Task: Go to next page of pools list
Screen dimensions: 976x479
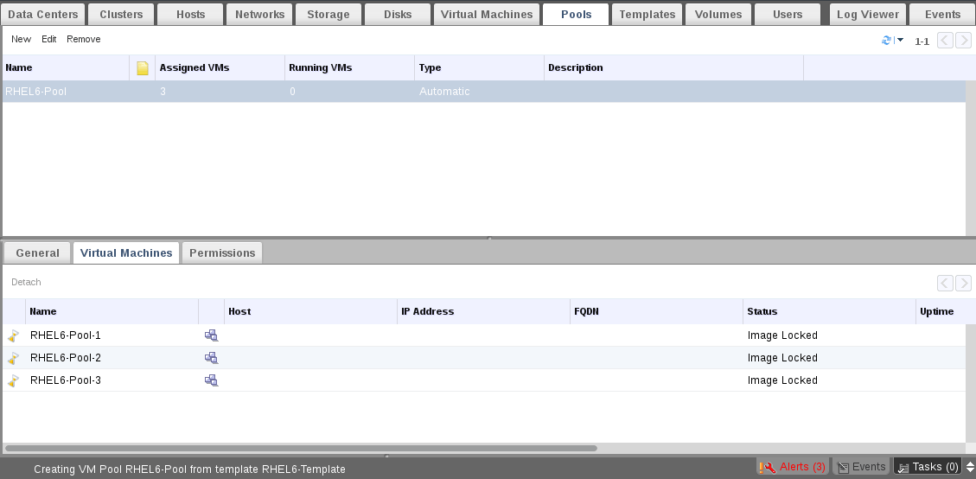Action: pos(963,41)
